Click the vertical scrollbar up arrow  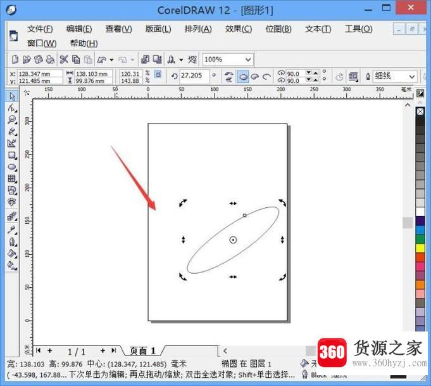tap(408, 105)
